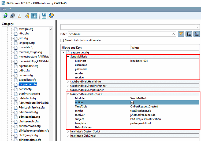Click the yellow funnel filter button
The image size is (201, 141).
(x=181, y=34)
